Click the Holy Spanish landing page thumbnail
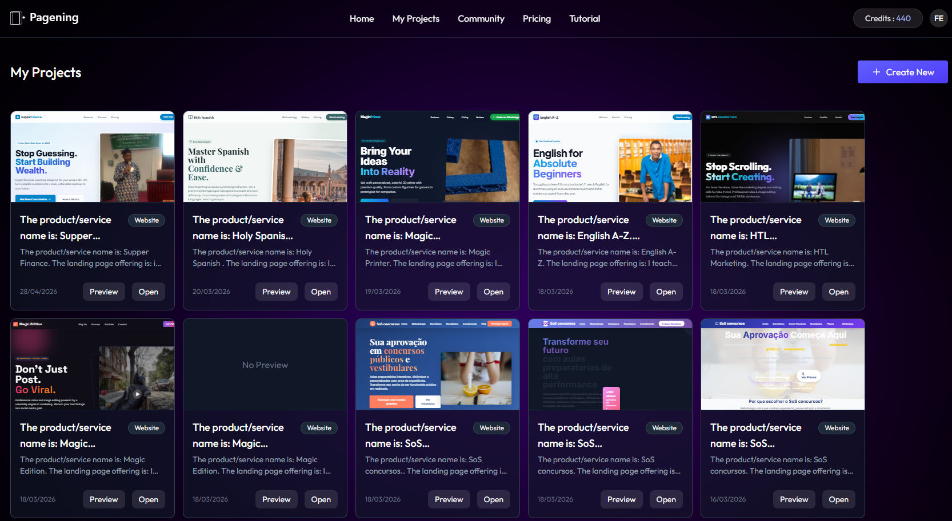 point(265,156)
